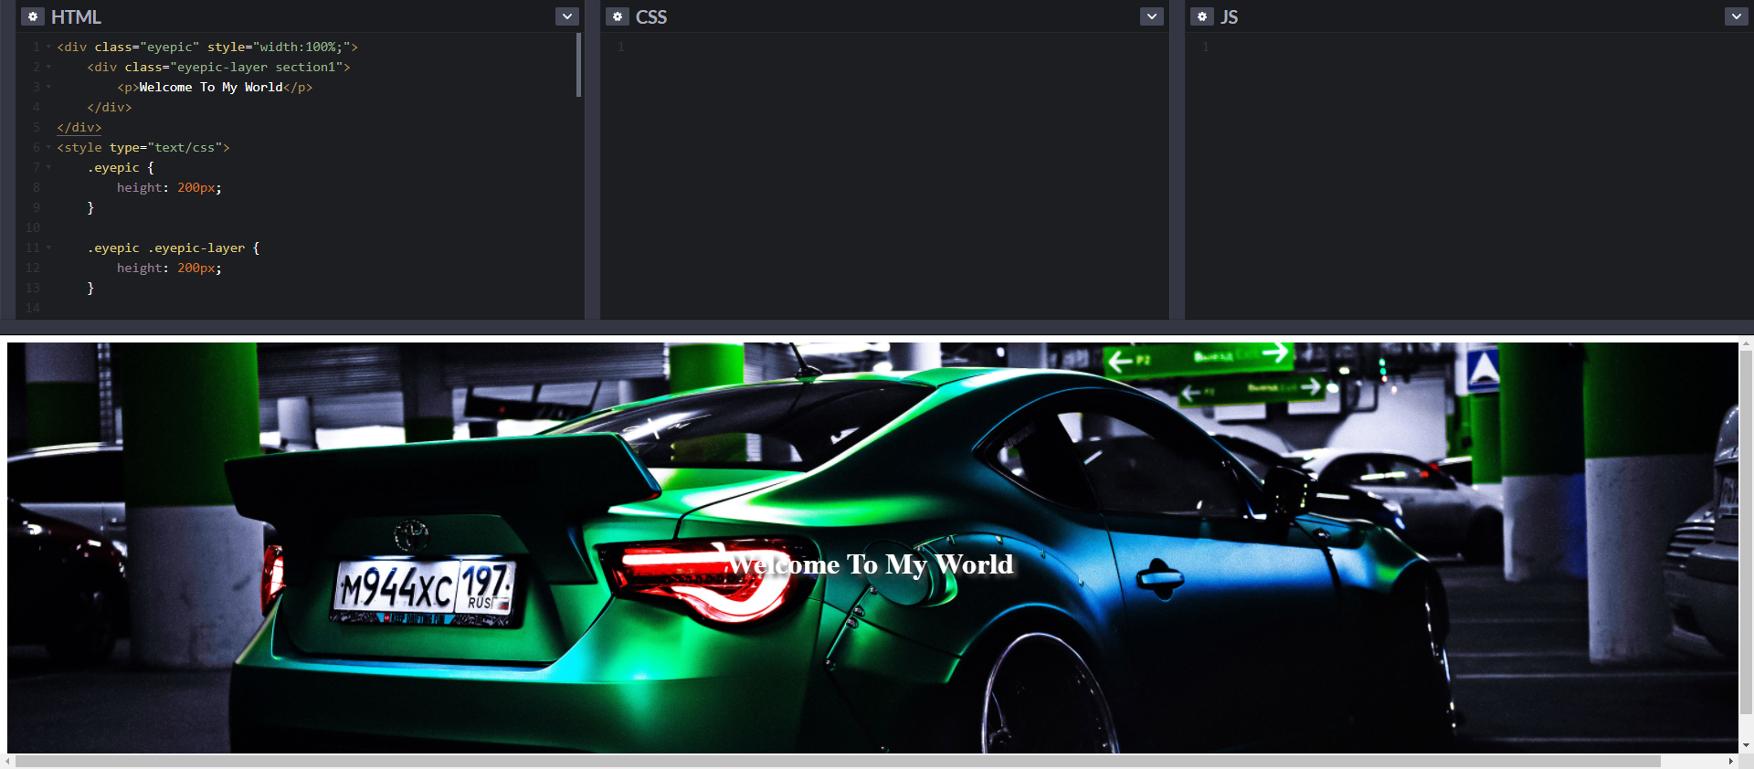Fold the .eyepic .eyepic-layer rule at line 11
1754x769 pixels.
pos(48,248)
